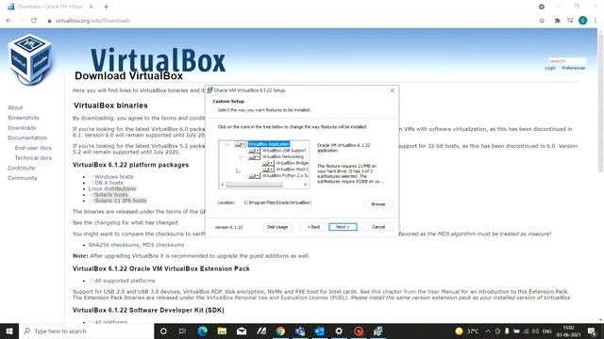Open the End-user docs link
The image size is (604, 339).
[33, 148]
